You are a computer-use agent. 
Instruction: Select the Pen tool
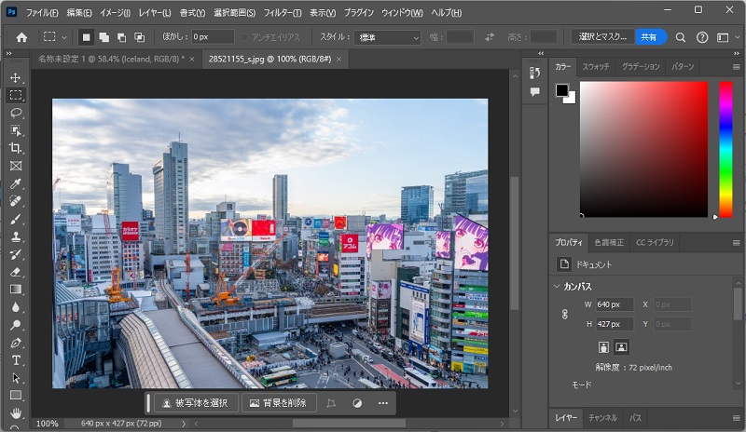(x=16, y=343)
